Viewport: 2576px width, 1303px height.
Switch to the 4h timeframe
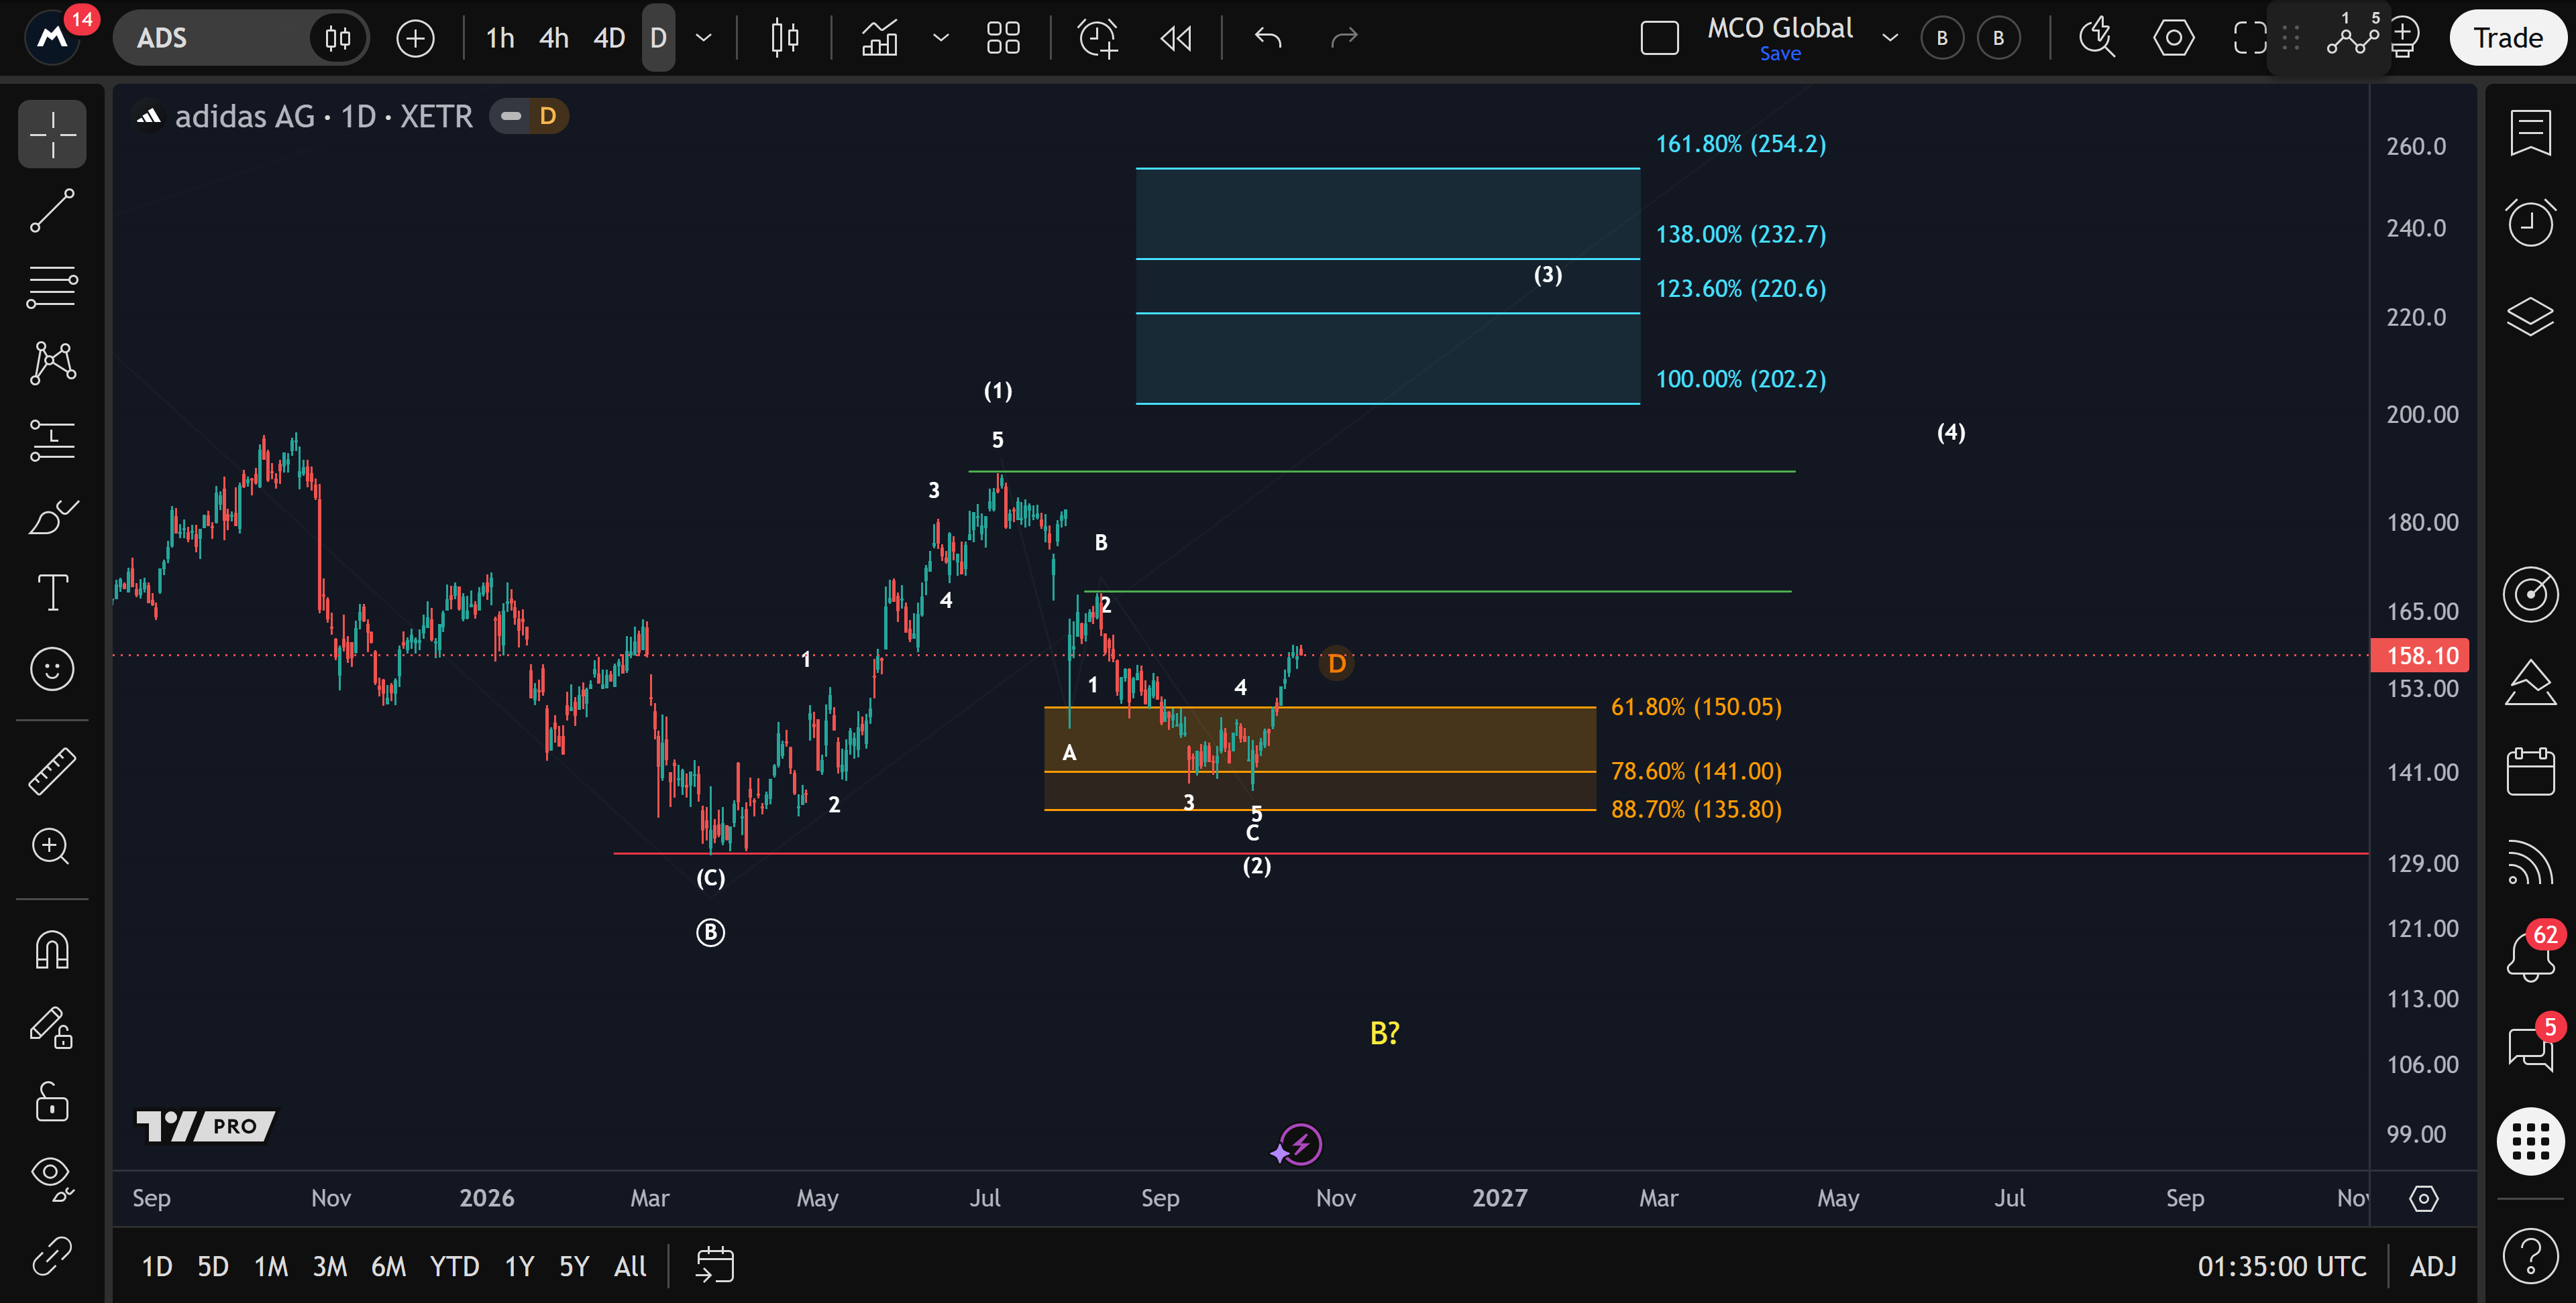click(x=554, y=38)
